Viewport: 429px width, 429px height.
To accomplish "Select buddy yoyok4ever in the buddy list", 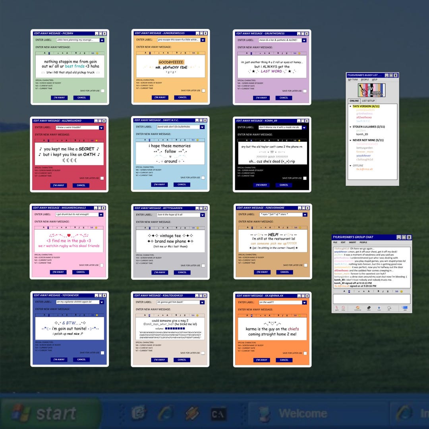I will point(363,156).
